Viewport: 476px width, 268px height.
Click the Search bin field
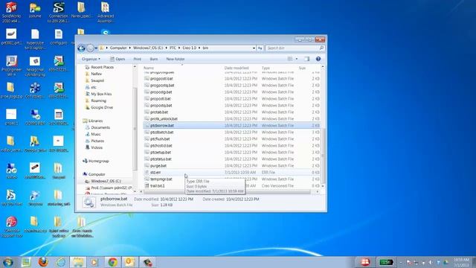pos(295,48)
